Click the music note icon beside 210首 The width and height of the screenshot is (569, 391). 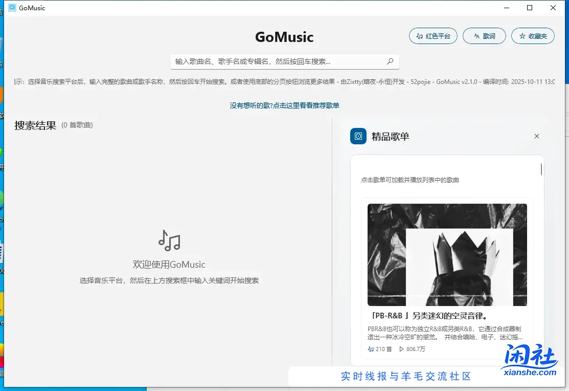point(370,349)
